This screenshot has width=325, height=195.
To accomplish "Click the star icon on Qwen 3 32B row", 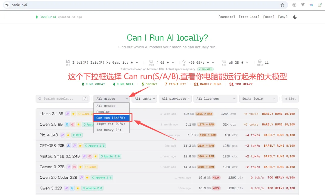I will click(78, 188).
